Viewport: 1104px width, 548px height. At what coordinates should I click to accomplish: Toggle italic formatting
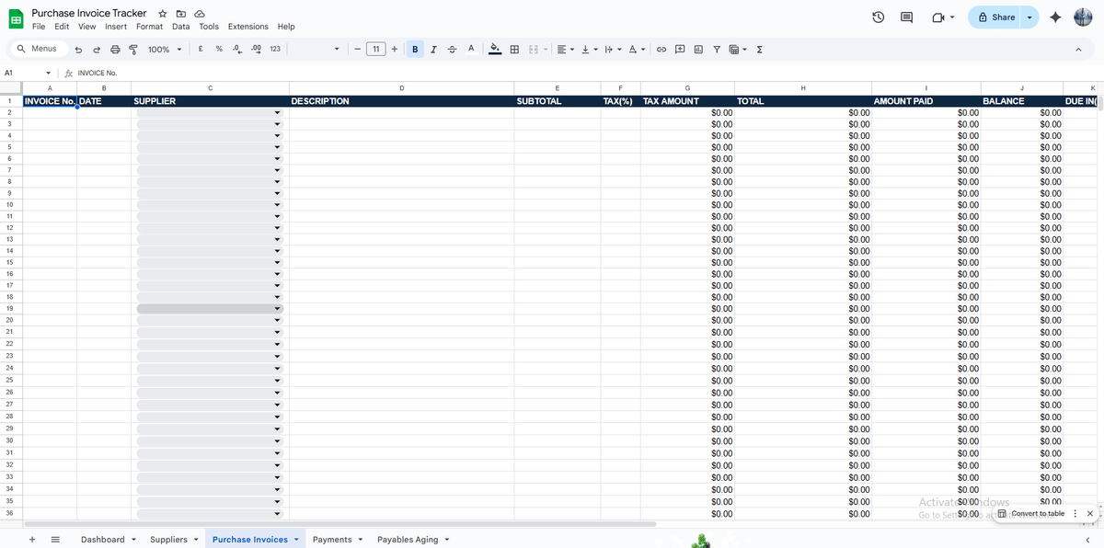(433, 50)
